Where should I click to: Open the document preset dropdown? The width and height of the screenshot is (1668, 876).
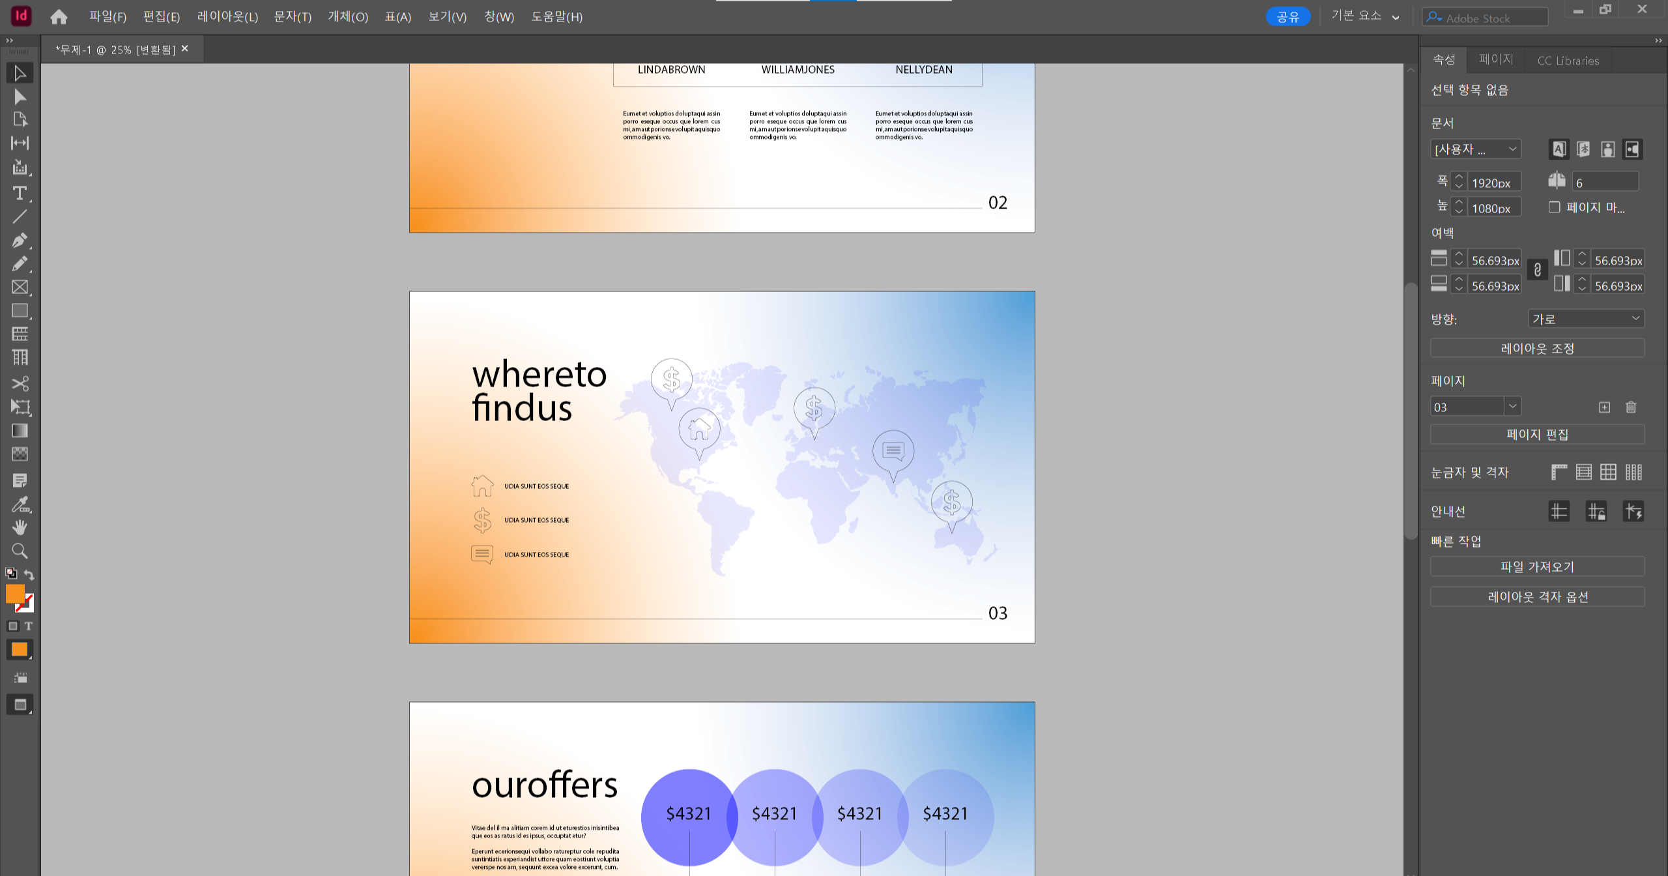point(1476,149)
